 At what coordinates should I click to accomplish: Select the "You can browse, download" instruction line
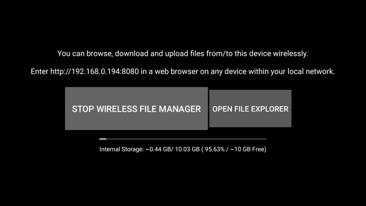tap(183, 54)
